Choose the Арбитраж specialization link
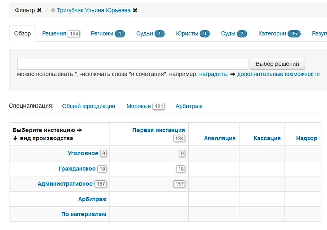The image size is (327, 230). pyautogui.click(x=189, y=106)
